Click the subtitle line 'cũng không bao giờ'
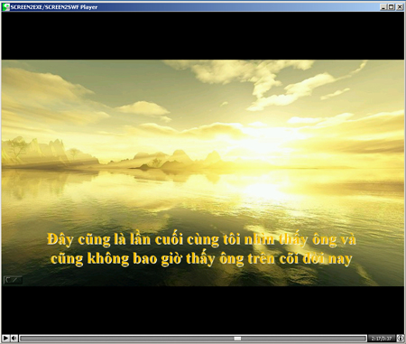 click(x=201, y=259)
